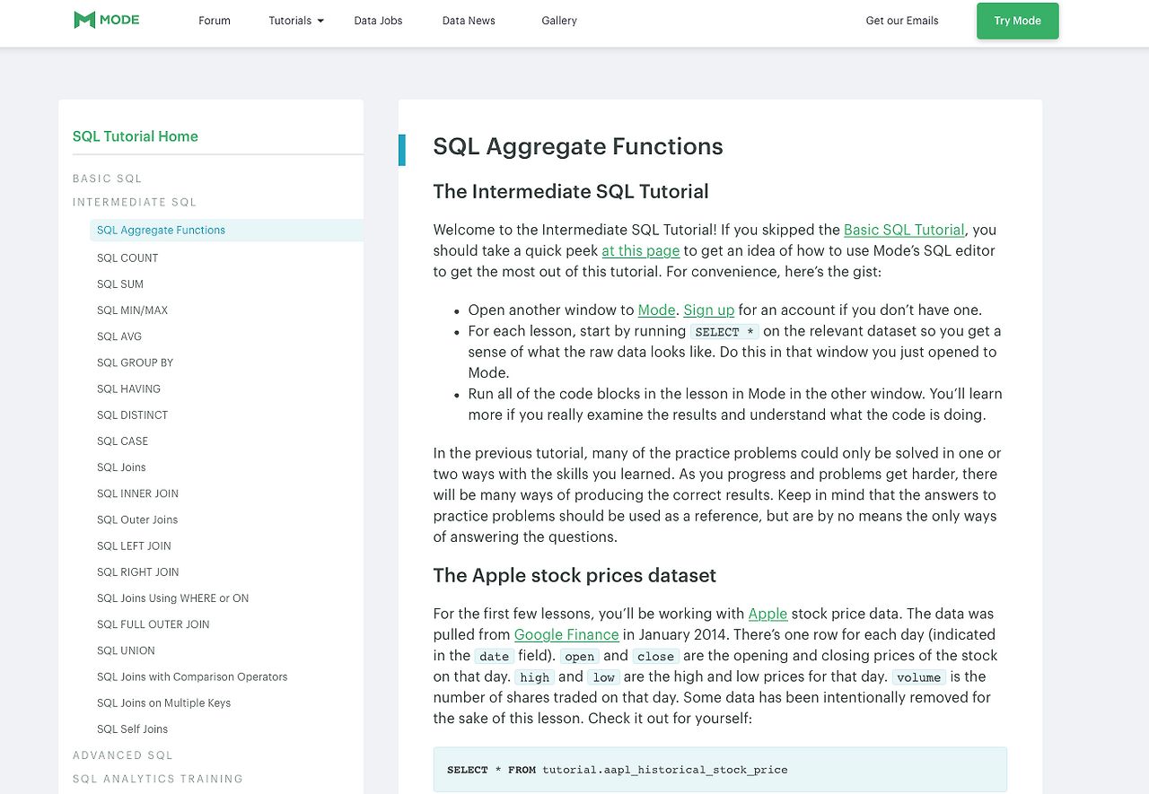1149x794 pixels.
Task: Go to SQL MIN/MAX lesson
Action: pyautogui.click(x=133, y=310)
